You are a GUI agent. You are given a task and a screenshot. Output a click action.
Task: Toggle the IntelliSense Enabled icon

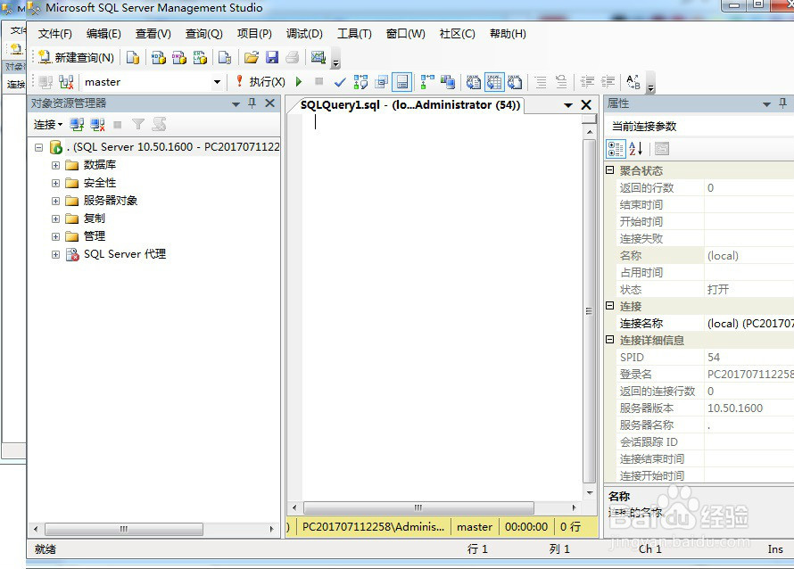click(x=402, y=82)
